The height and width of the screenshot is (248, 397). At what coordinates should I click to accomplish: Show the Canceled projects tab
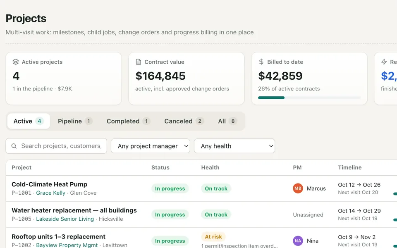(x=184, y=121)
